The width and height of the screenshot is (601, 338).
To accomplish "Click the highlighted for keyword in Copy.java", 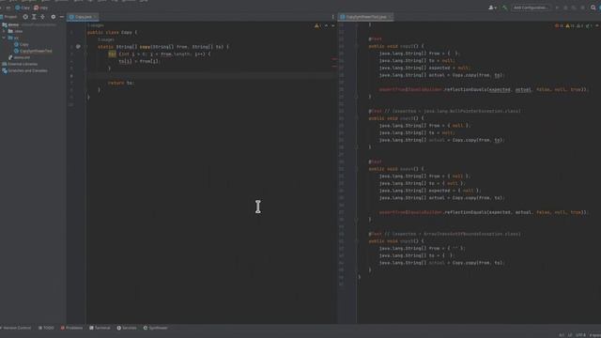I will [x=112, y=54].
